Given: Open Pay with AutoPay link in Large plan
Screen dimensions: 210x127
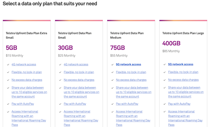Looking at the screenshot, I should tap(179, 104).
